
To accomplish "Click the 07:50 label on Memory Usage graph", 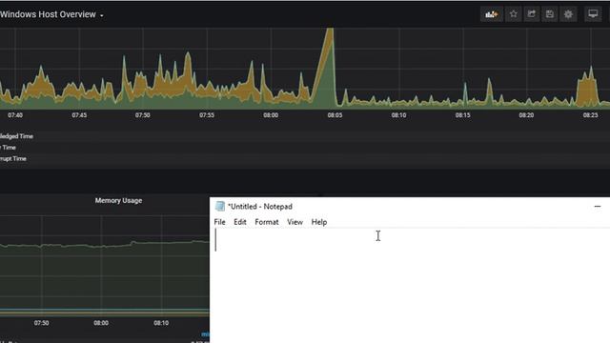I will tap(41, 323).
